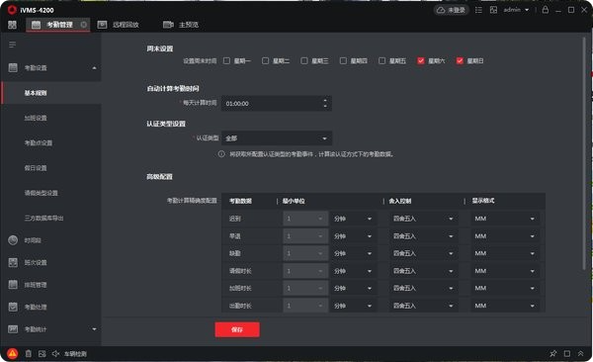This screenshot has height=362, width=593.
Task: Open 早退 row 分钟 unit dropdown
Action: point(353,236)
